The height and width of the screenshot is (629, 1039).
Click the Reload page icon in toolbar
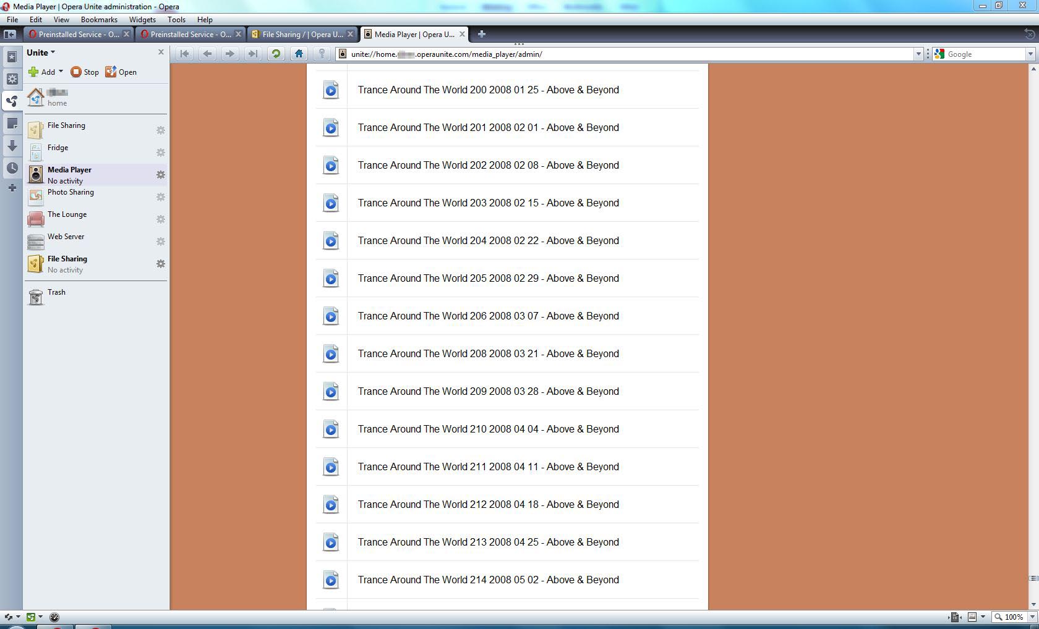(276, 54)
